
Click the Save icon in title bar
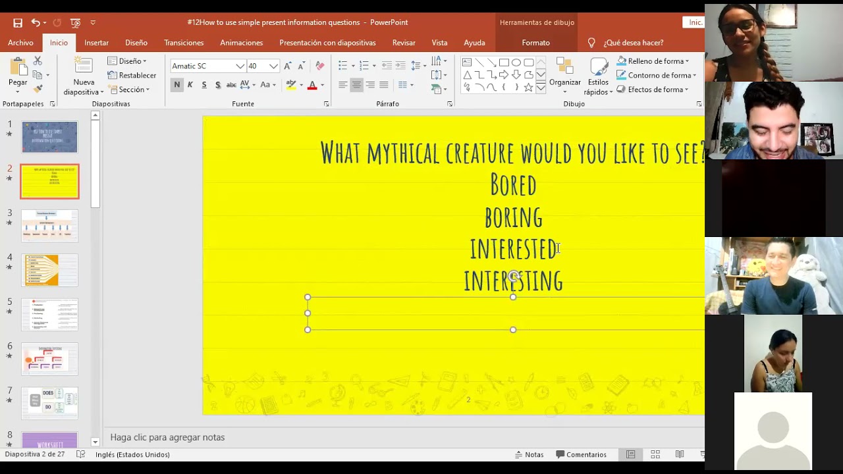[18, 22]
